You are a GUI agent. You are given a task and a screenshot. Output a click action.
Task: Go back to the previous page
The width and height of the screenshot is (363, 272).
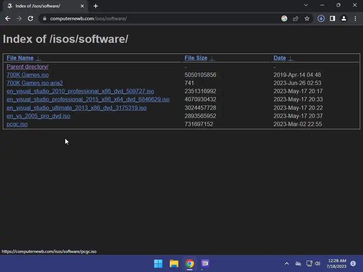point(8,18)
